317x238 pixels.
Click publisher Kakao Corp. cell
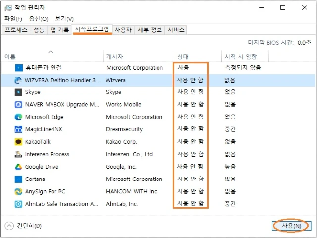121,142
